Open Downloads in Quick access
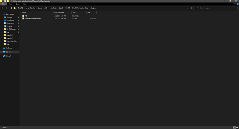The image size is (239, 129). click(x=10, y=20)
